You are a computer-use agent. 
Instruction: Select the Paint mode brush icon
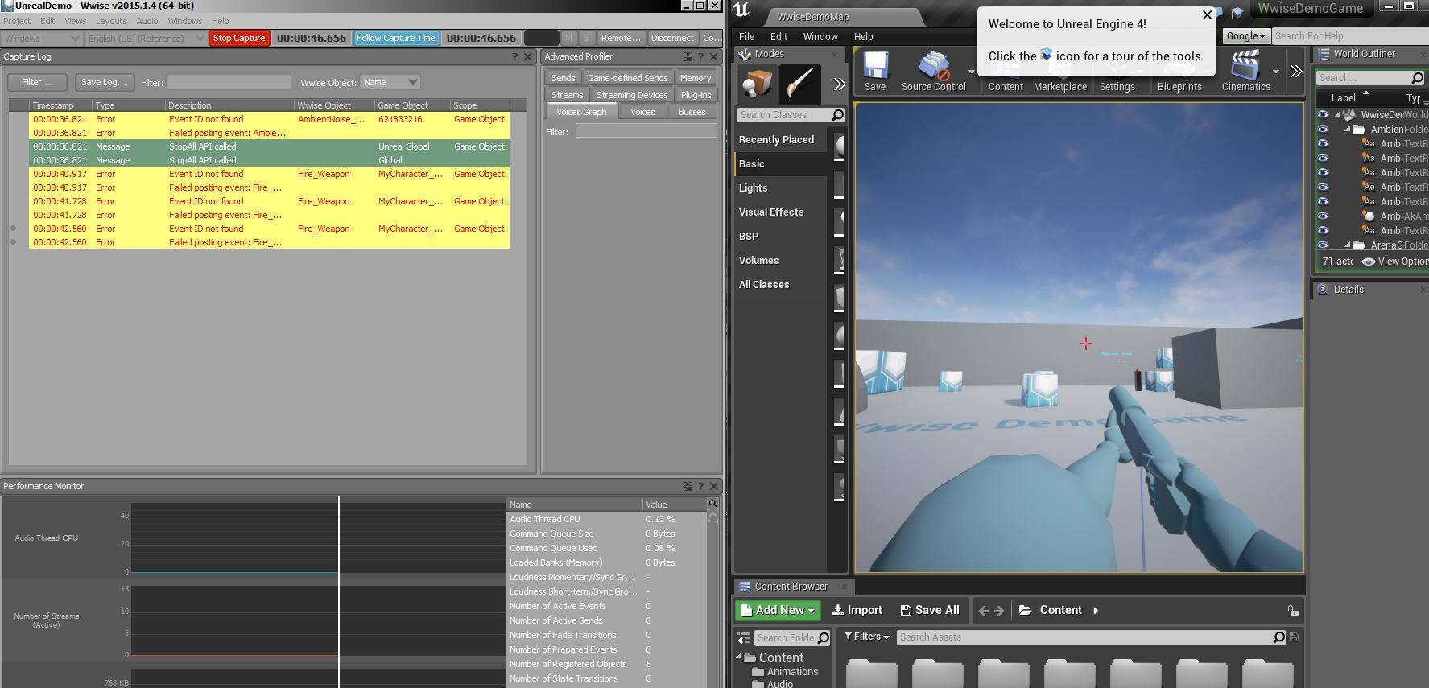[800, 84]
